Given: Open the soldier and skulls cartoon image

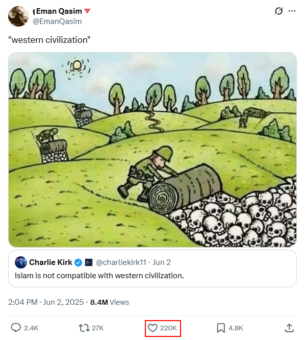Looking at the screenshot, I should tap(152, 150).
